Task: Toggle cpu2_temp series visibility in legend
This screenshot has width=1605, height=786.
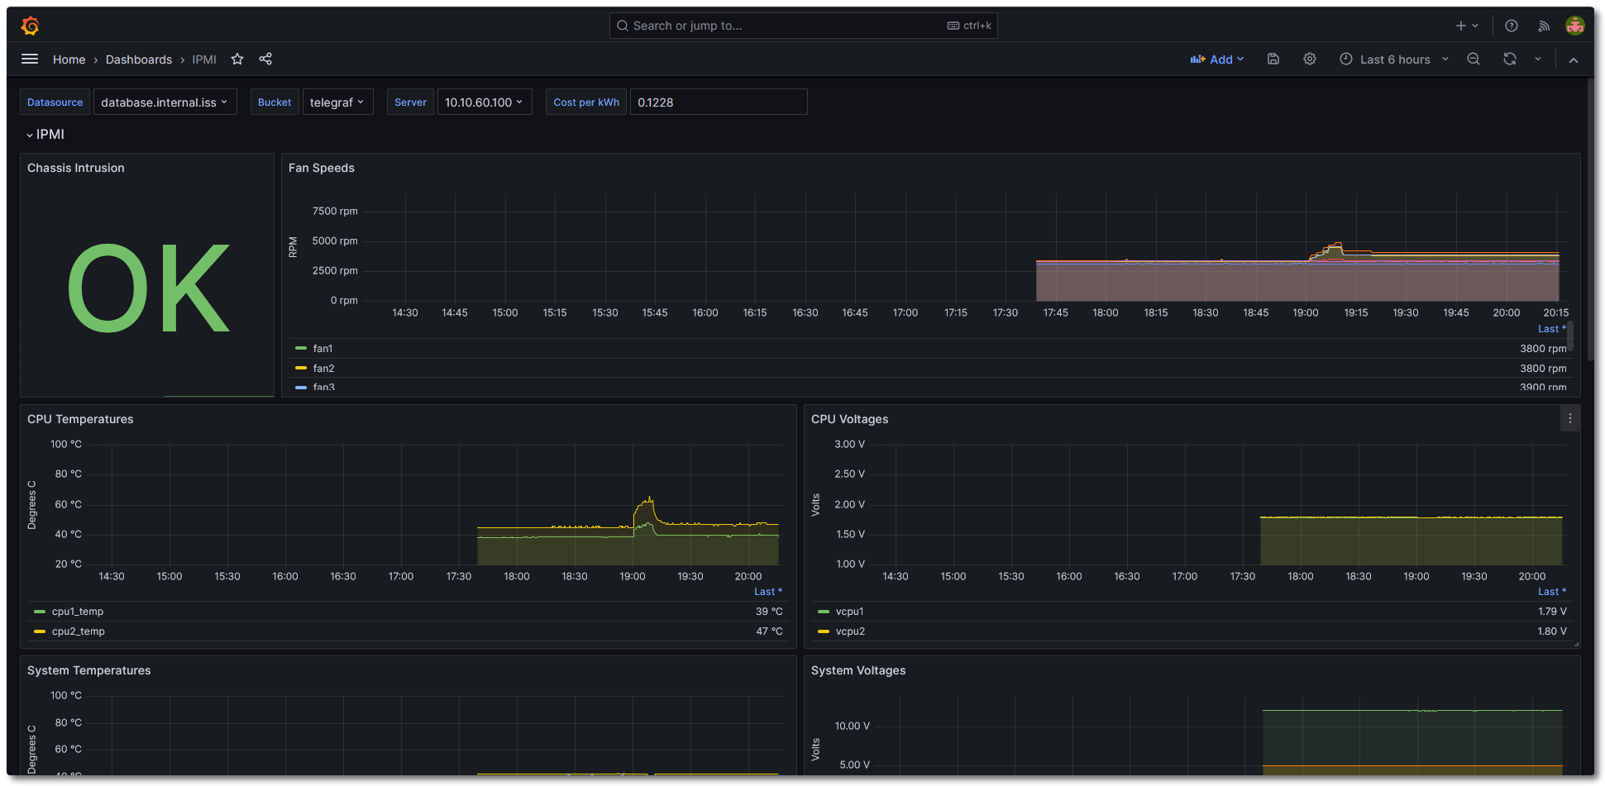Action: [78, 631]
